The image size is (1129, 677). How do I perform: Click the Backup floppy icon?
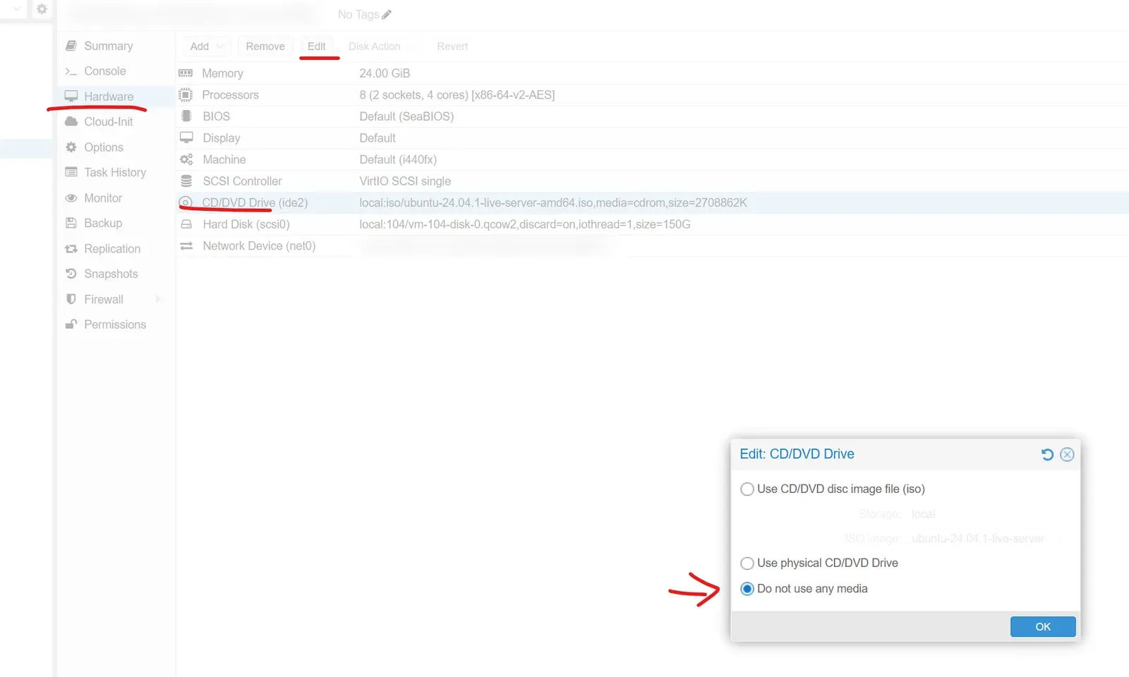coord(71,223)
